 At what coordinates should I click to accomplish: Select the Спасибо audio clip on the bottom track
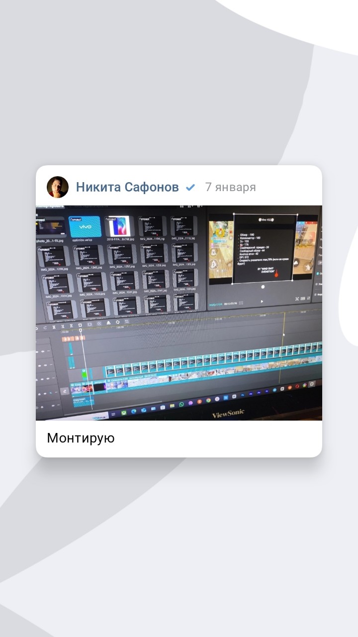(x=84, y=402)
